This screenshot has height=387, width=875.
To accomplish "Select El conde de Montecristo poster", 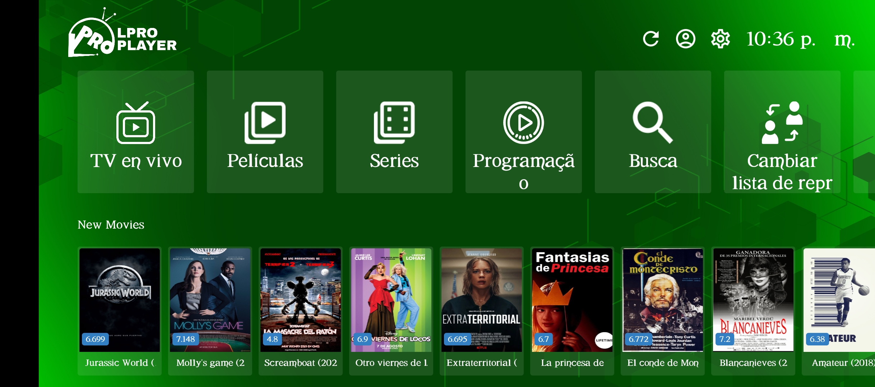I will (x=663, y=311).
